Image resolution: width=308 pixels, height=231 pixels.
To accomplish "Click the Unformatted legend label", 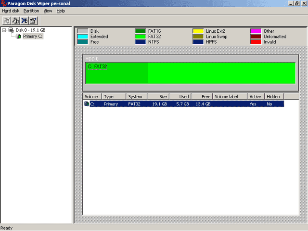I will 275,37.
